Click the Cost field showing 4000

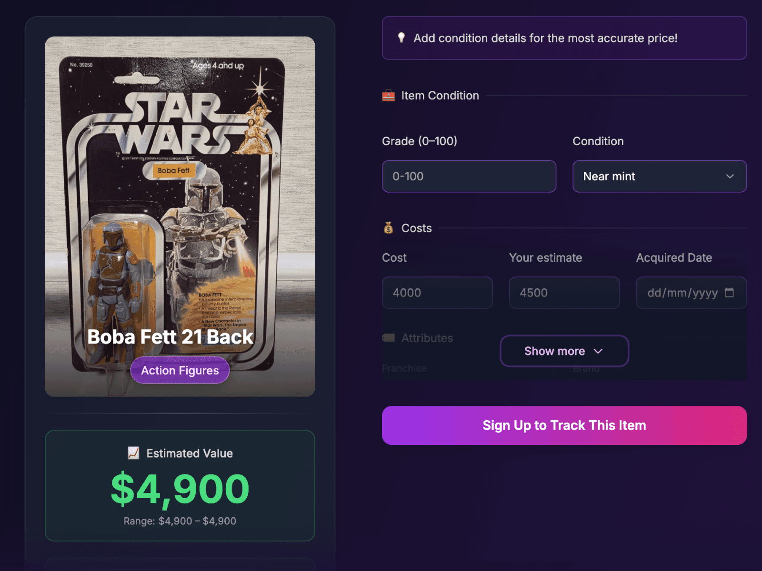coord(437,293)
